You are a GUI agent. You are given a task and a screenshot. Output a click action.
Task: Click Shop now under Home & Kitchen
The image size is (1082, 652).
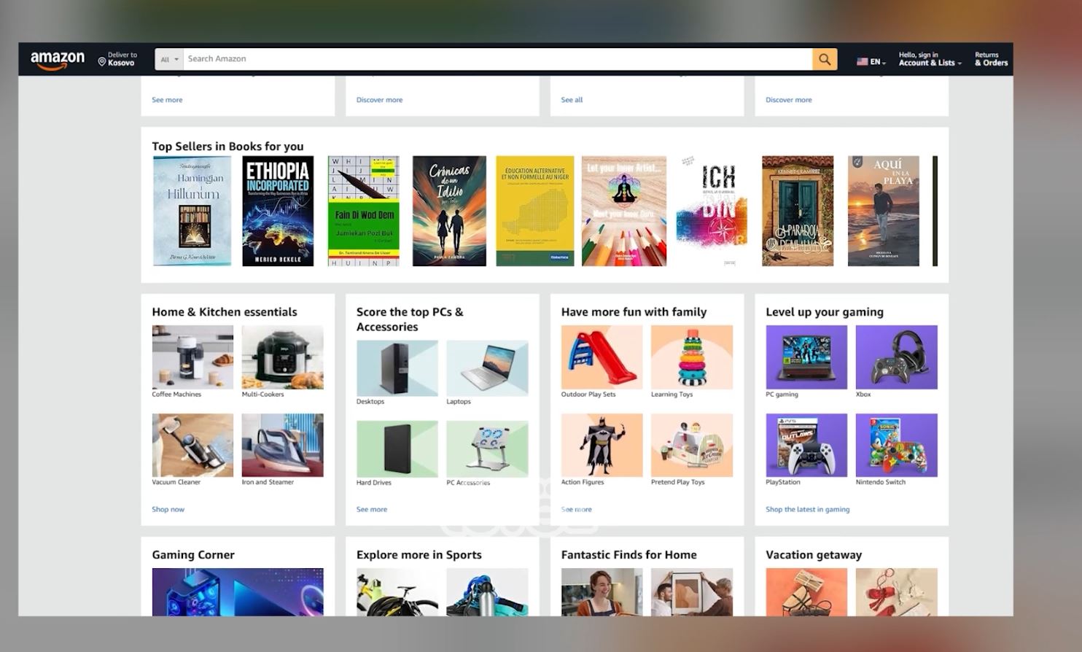[168, 509]
